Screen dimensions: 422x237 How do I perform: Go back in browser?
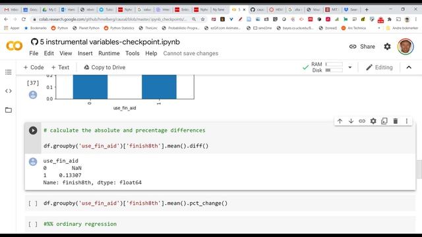6,19
